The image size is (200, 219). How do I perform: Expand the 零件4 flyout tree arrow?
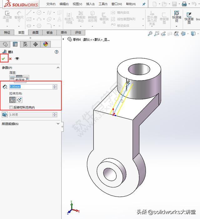pyautogui.click(x=63, y=39)
